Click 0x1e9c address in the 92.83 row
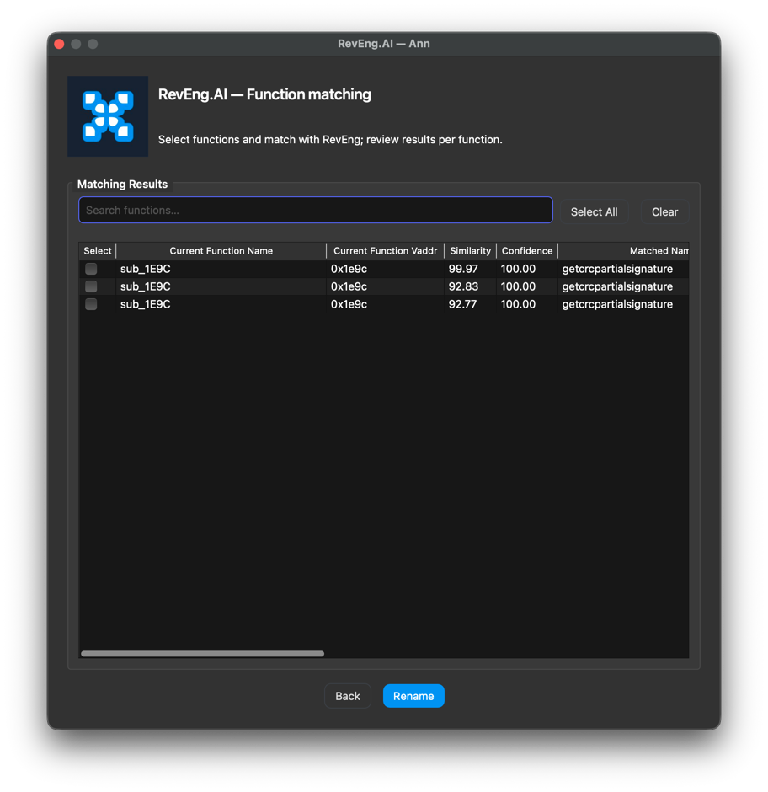Screen dimensions: 768x792 coord(349,286)
